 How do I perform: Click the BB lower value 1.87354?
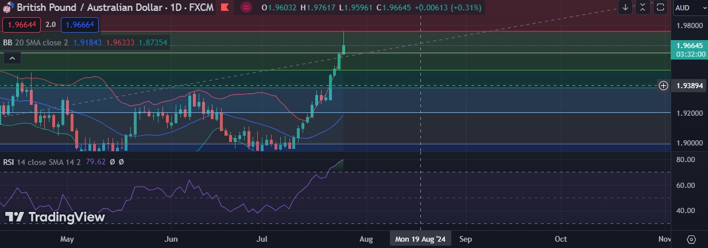click(x=153, y=42)
